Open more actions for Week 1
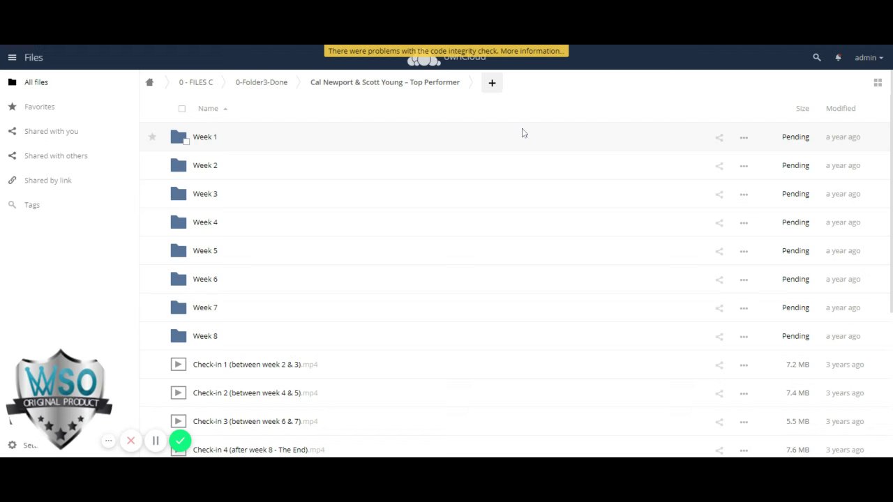Image resolution: width=893 pixels, height=502 pixels. 744,137
